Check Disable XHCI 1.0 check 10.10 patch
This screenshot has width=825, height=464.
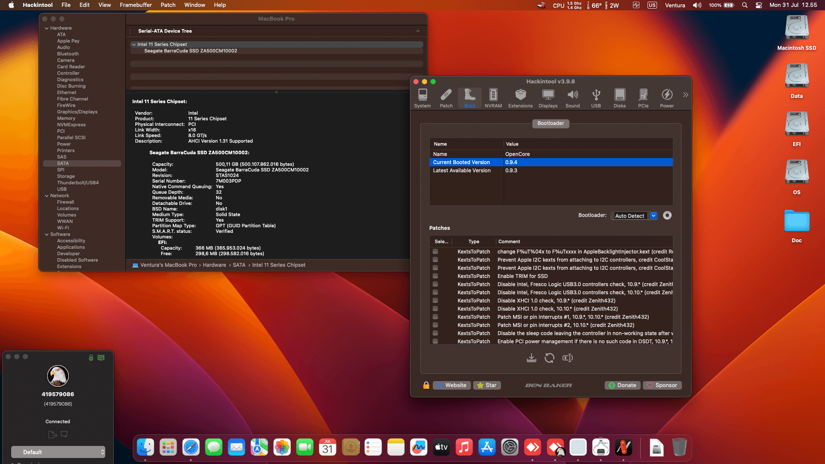click(x=435, y=309)
